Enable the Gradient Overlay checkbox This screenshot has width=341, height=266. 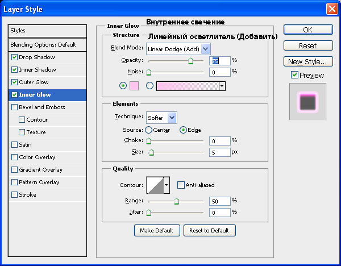coord(14,169)
